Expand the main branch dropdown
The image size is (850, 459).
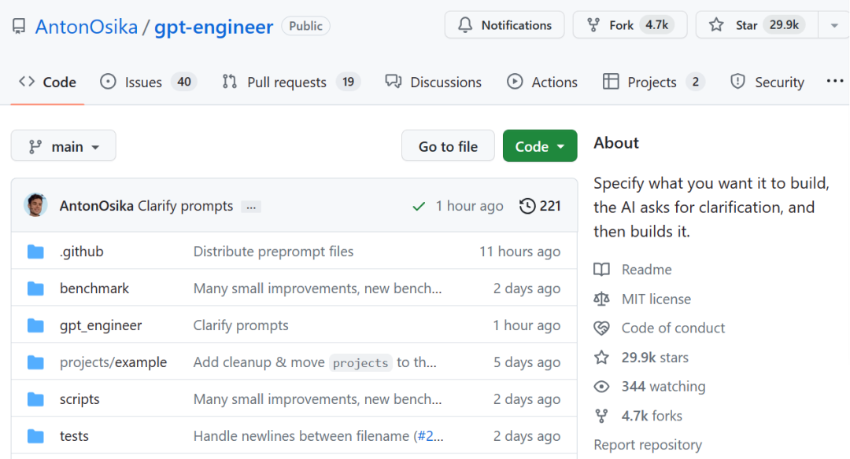[63, 146]
